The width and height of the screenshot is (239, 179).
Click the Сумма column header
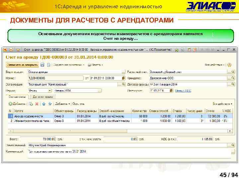(x=213, y=111)
